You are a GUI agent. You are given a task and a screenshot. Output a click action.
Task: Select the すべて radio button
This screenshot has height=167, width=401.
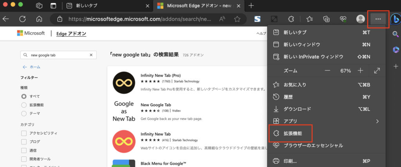pyautogui.click(x=24, y=96)
